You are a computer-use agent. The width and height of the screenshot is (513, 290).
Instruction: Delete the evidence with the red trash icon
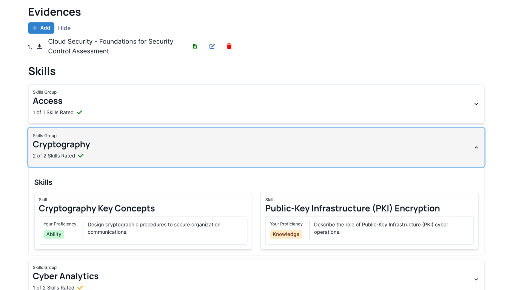pos(229,46)
